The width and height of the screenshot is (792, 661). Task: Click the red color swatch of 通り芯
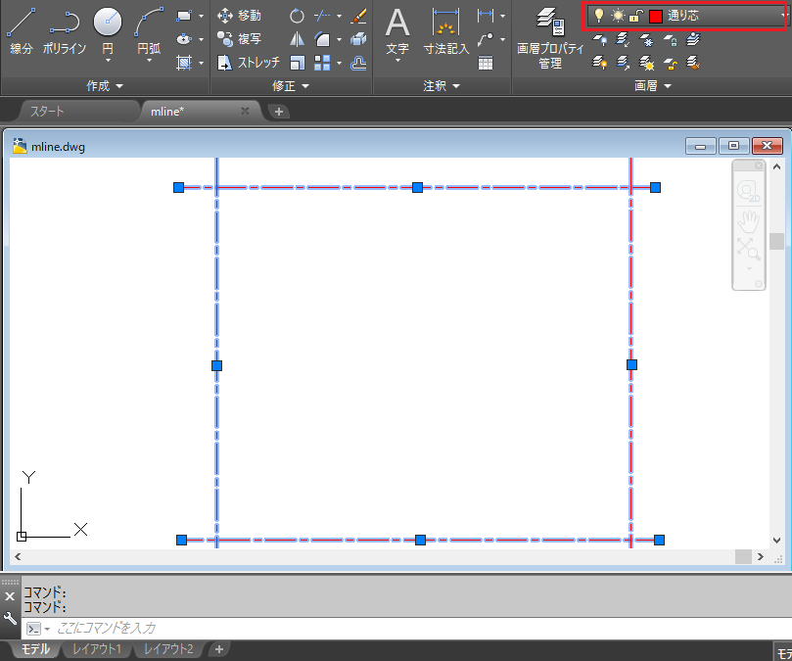tap(656, 17)
